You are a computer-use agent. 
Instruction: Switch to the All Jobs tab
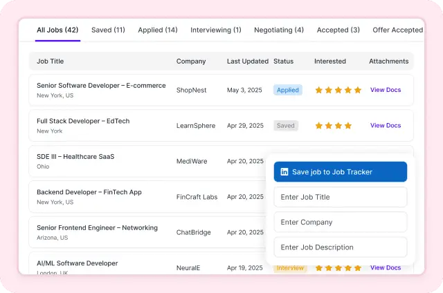(x=57, y=30)
